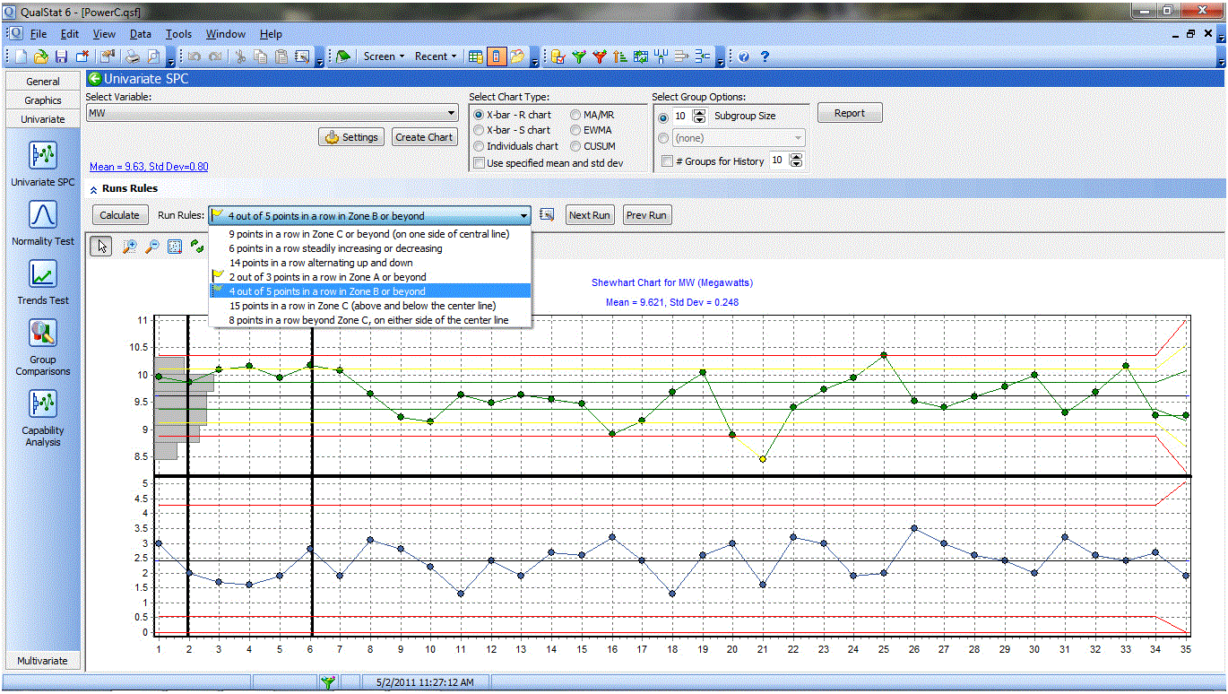Image resolution: width=1228 pixels, height=694 pixels.
Task: Switch to the Multivariate sidebar tab
Action: [x=43, y=661]
